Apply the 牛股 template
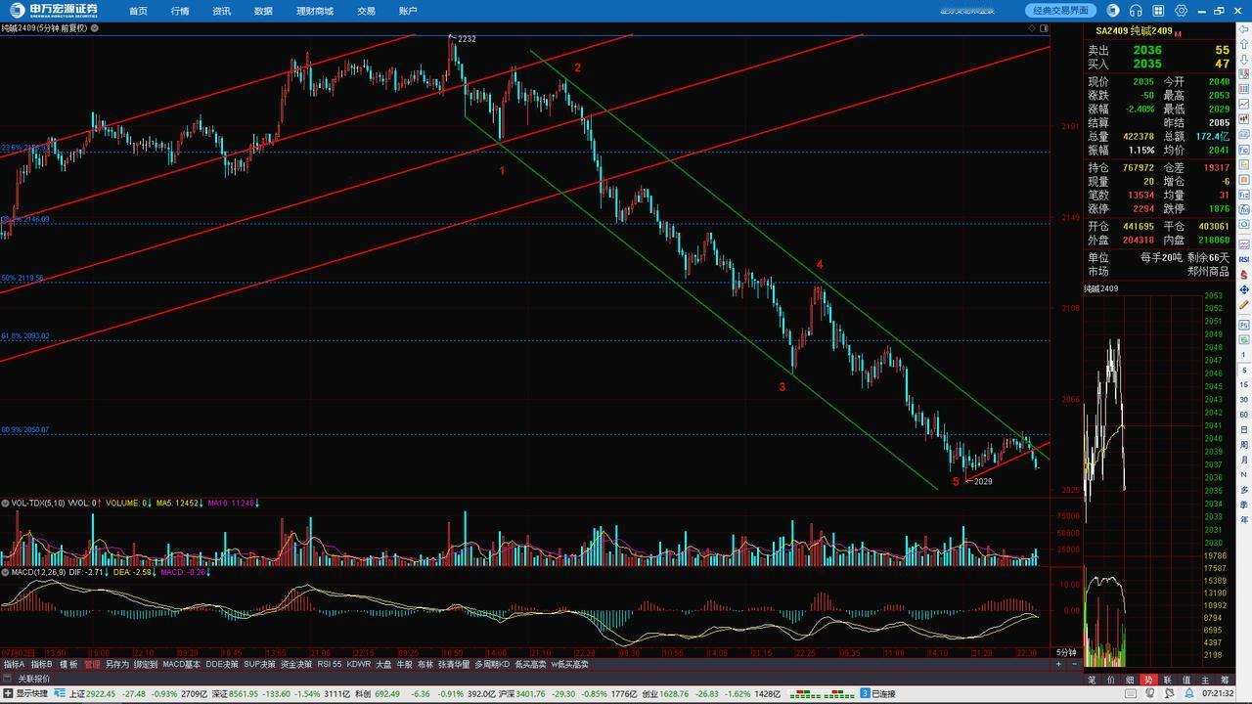Screen dimensions: 1252x704 [x=404, y=664]
